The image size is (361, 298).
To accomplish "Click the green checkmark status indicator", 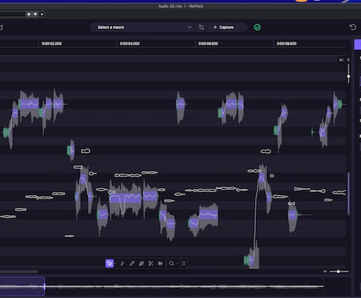I will pyautogui.click(x=257, y=27).
